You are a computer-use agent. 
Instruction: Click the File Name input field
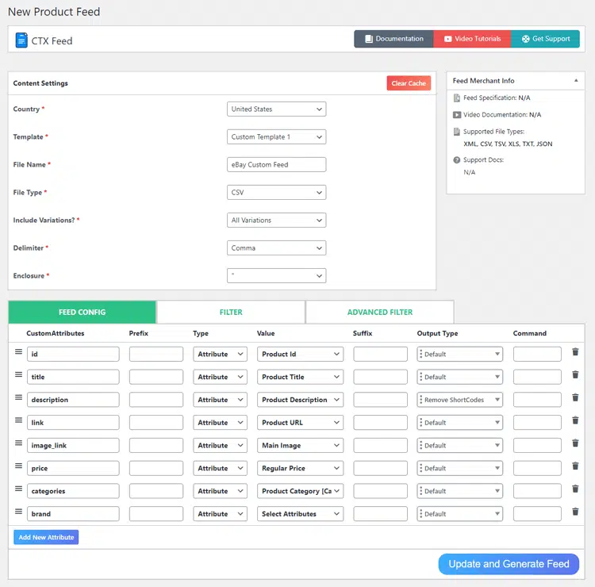(276, 164)
